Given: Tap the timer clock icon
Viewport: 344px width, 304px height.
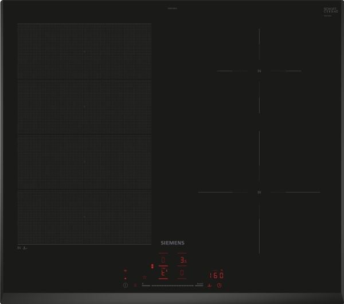Looking at the screenshot, I should point(220,285).
